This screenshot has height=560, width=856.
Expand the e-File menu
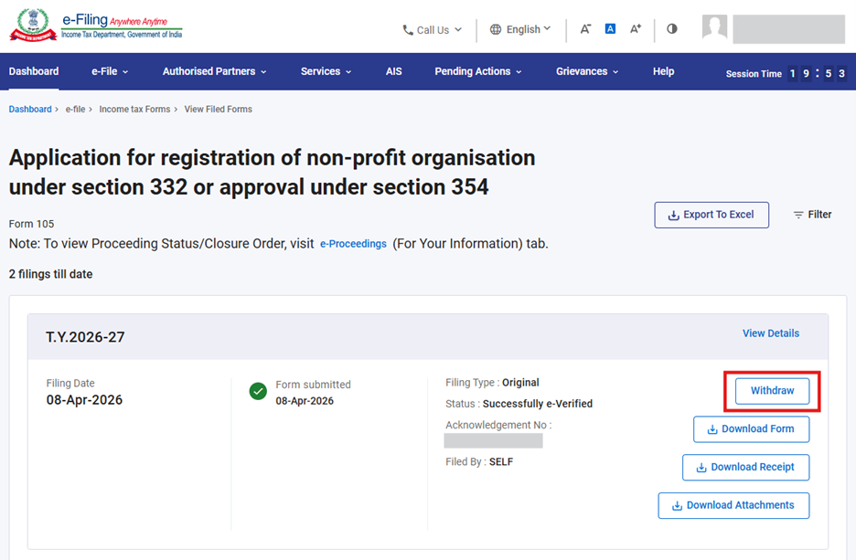pos(110,71)
